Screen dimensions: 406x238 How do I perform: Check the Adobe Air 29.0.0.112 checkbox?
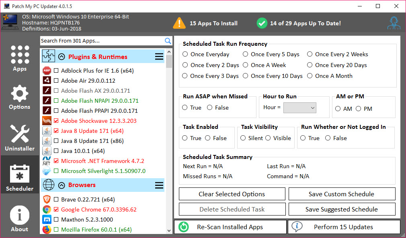56,81
